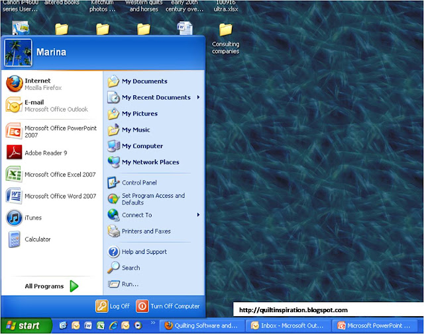Screen dimensions: 424x334
Task: Click Excel Quick Launch icon
Action: (x=101, y=325)
